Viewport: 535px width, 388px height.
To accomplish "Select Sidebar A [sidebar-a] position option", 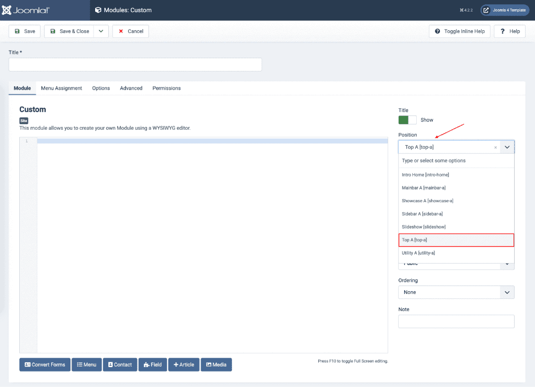I will [422, 214].
